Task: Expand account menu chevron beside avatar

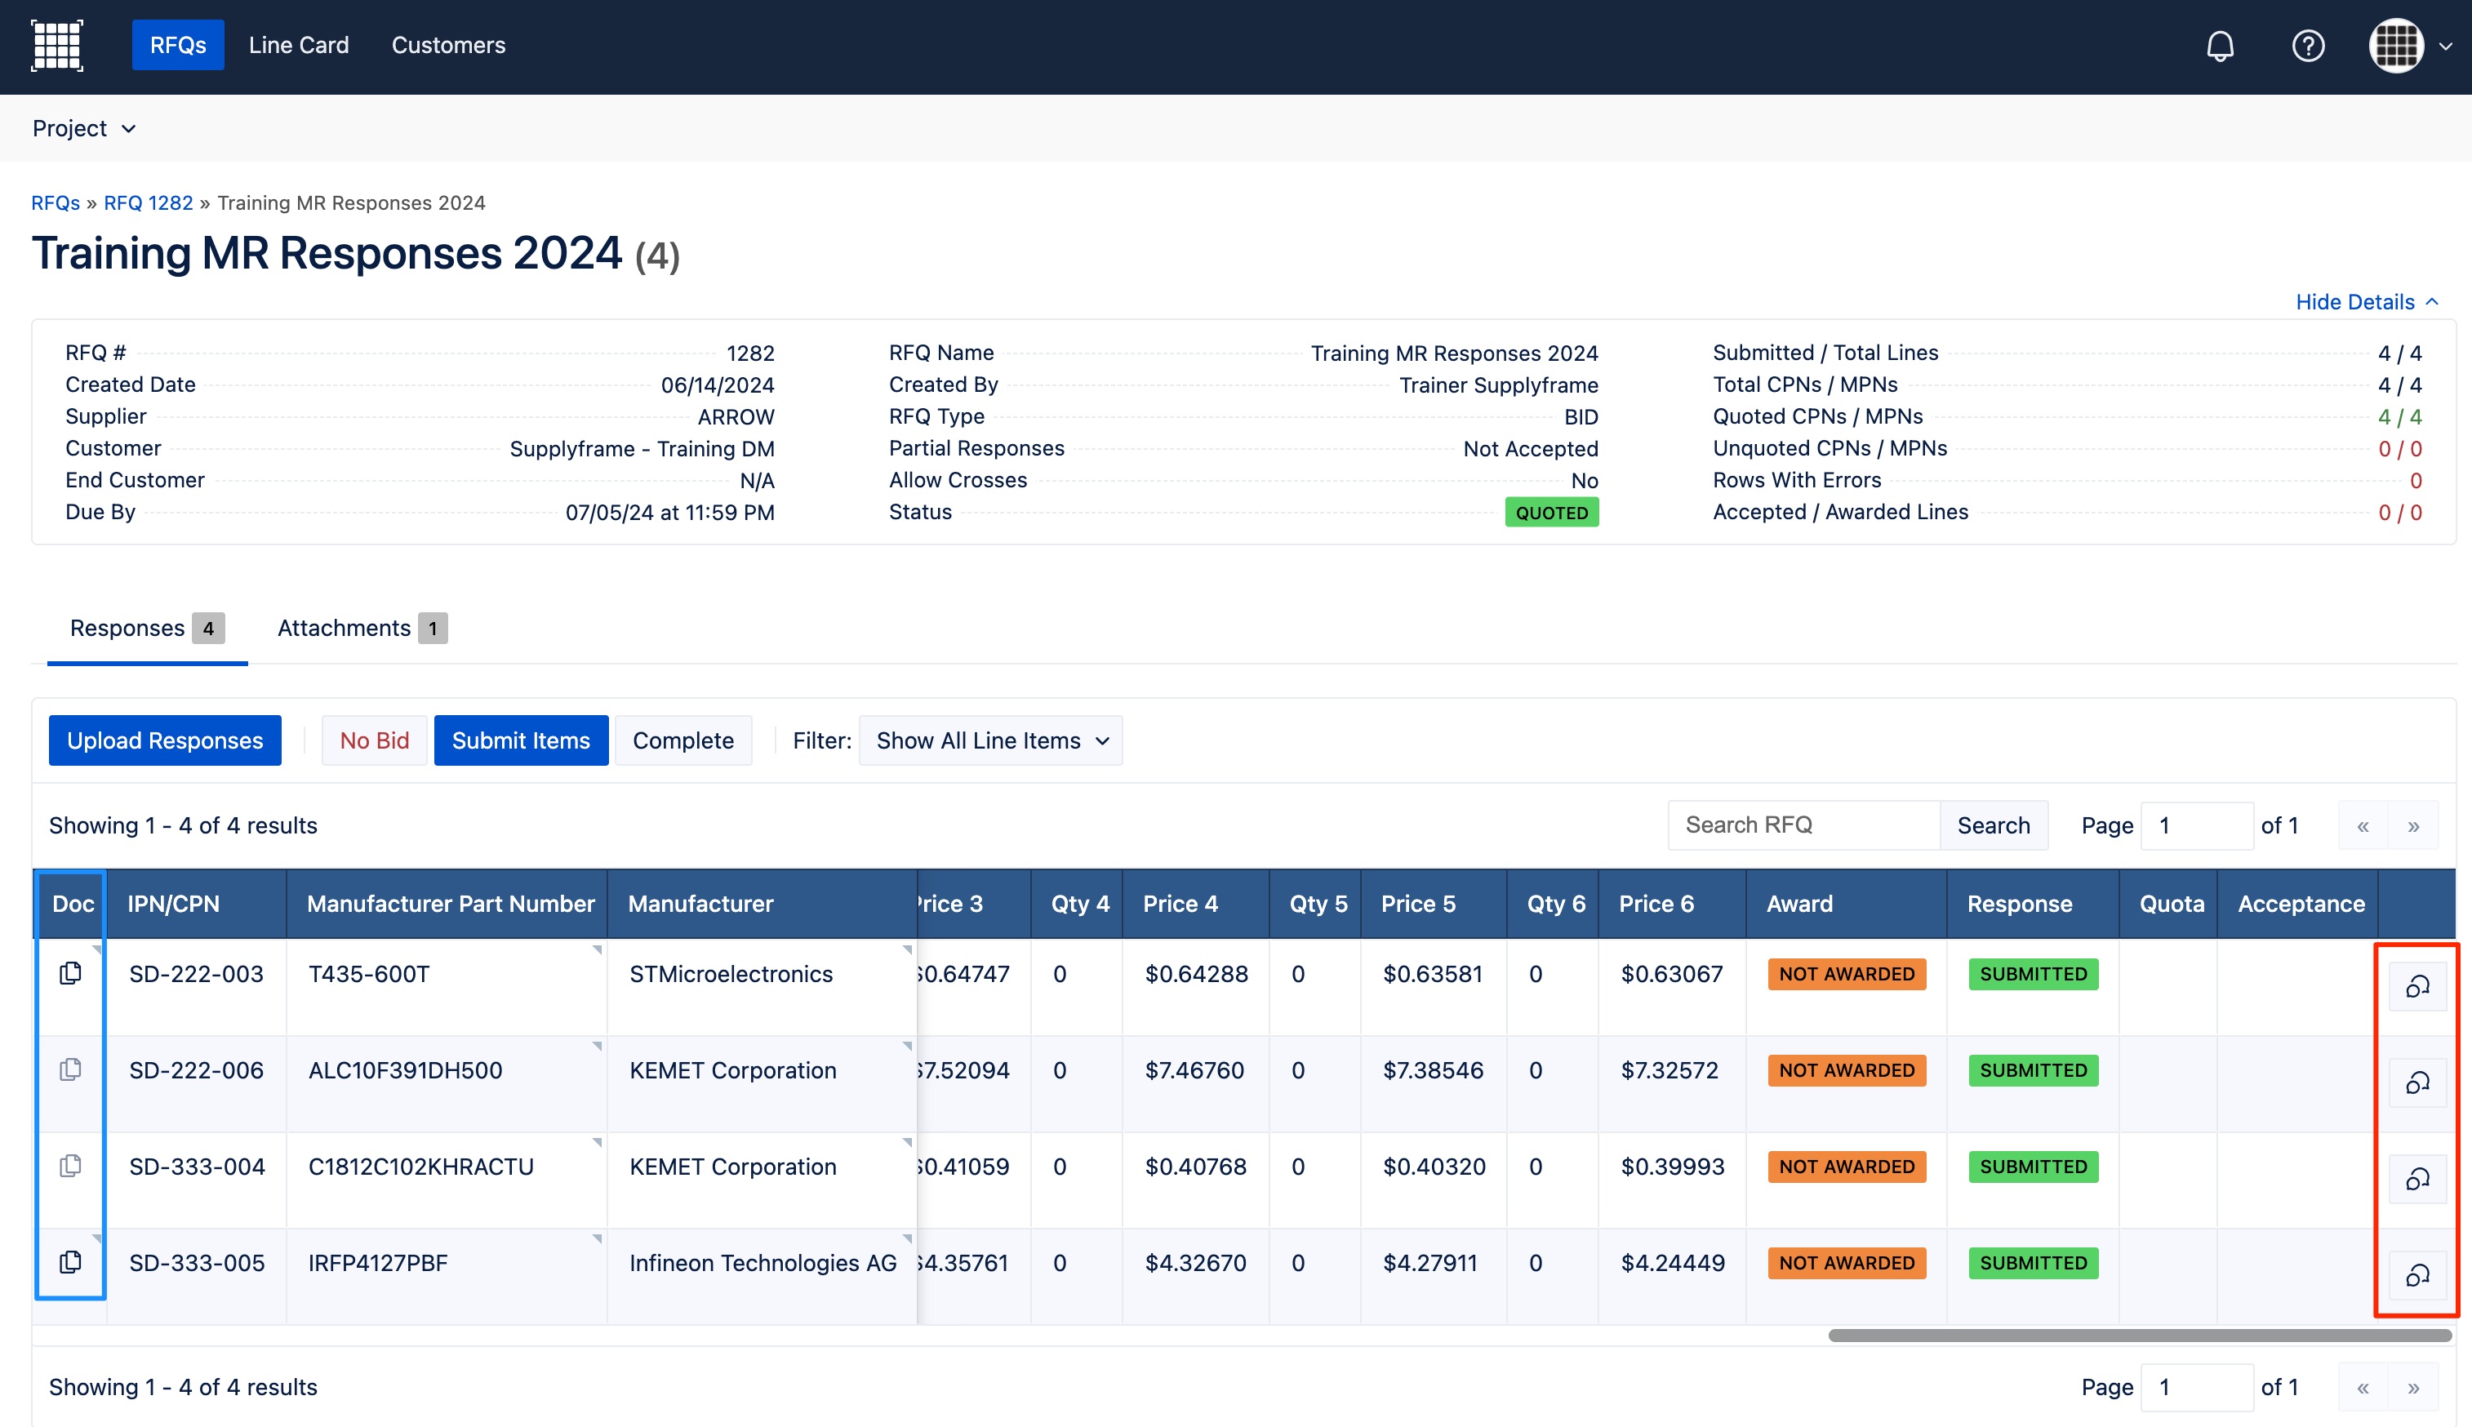Action: pos(2446,46)
